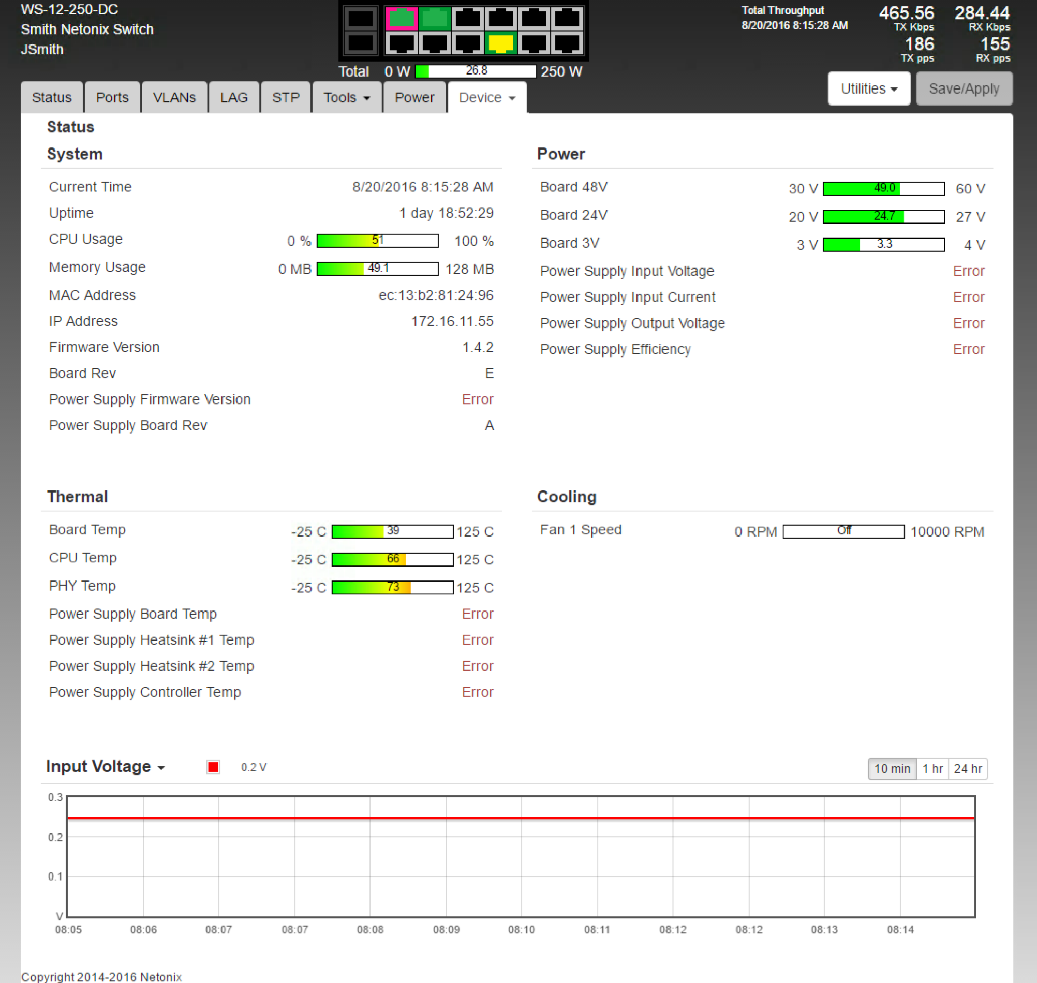The width and height of the screenshot is (1037, 983).
Task: Select the 10 min graph range
Action: point(892,769)
